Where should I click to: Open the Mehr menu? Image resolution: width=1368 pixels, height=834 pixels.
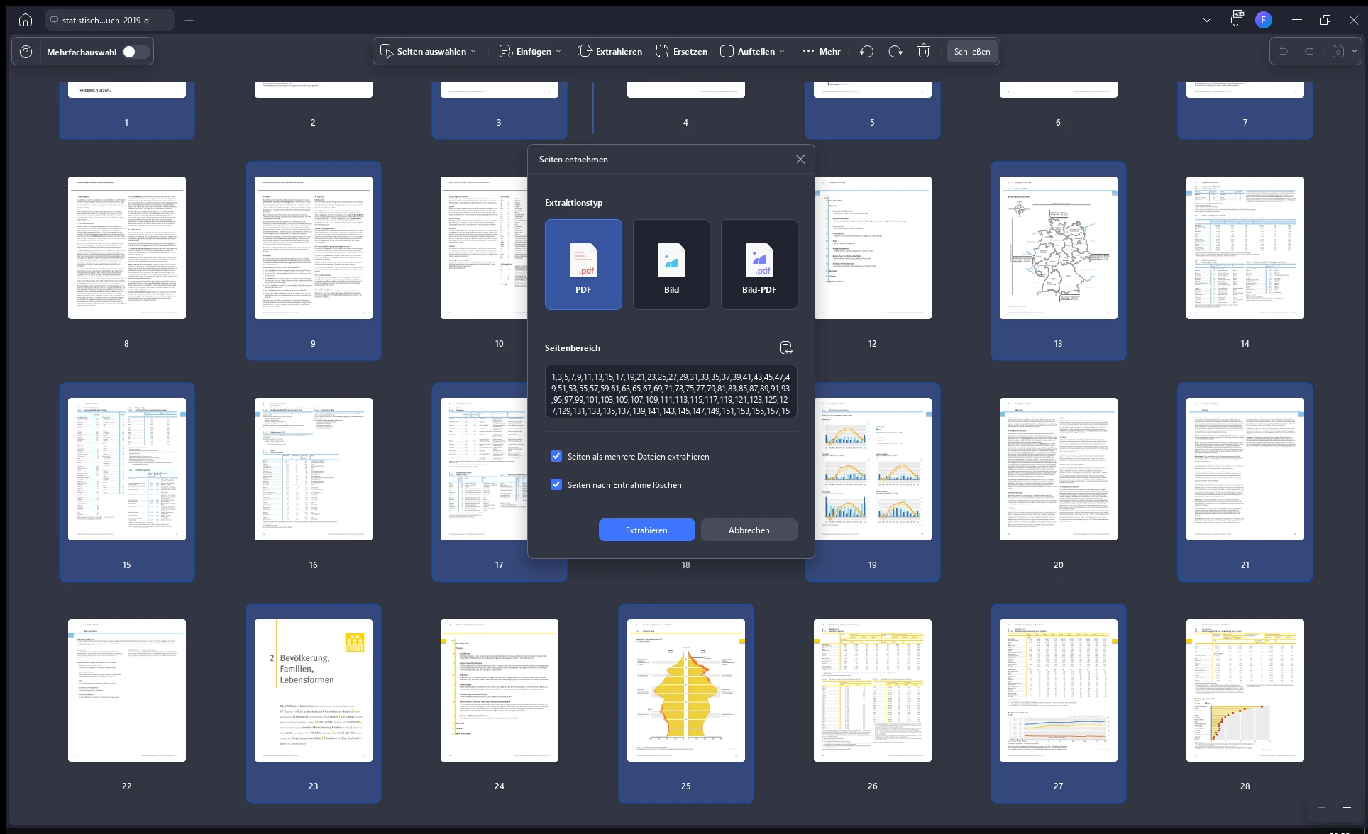821,51
